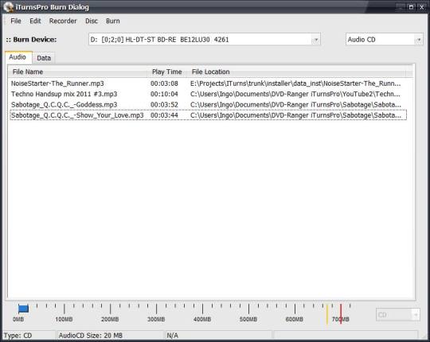Click the red limit marker near 700MB

341,314
